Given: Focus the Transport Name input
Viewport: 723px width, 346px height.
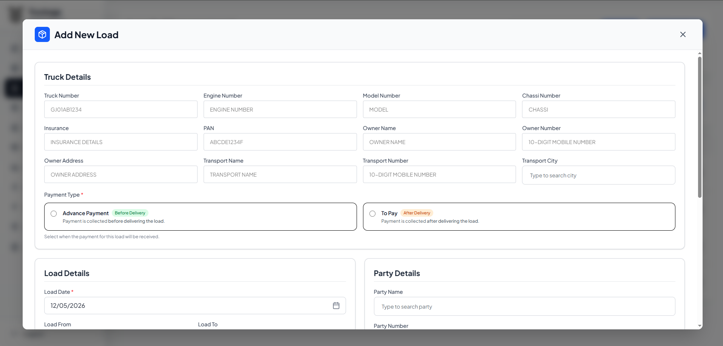Looking at the screenshot, I should point(280,174).
